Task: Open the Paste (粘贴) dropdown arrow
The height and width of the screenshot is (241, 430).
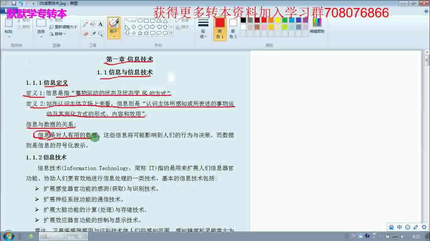Action: pyautogui.click(x=9, y=36)
